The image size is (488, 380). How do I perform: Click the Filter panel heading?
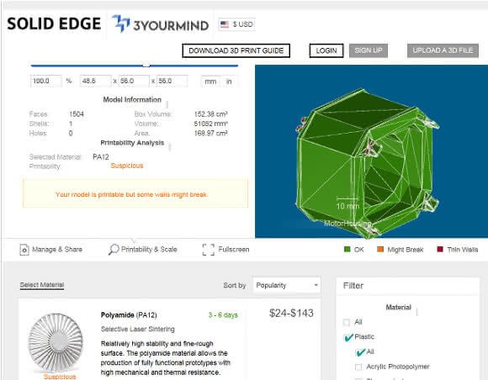353,286
